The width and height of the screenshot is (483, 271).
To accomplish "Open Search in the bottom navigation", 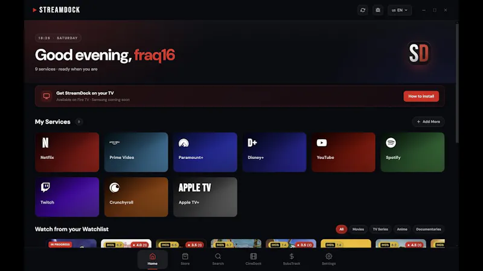I will click(x=218, y=260).
